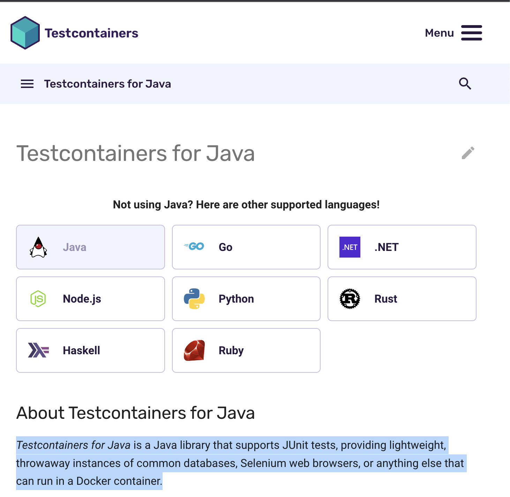510x497 pixels.
Task: Select the Java language card
Action: [90, 247]
